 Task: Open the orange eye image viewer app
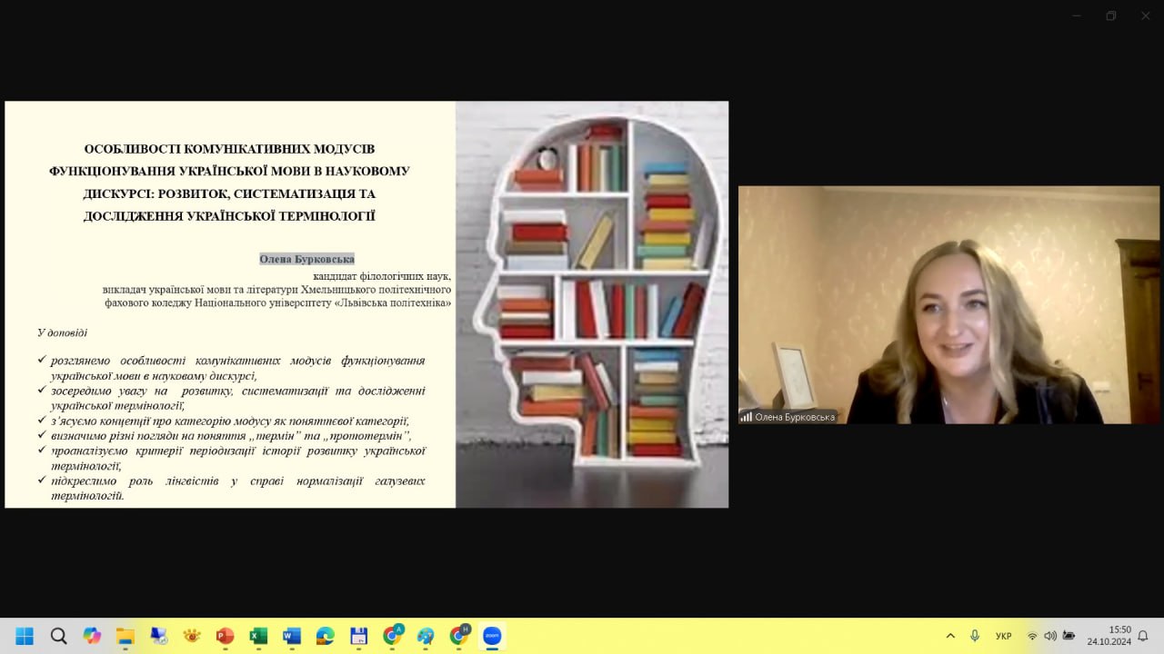[192, 636]
